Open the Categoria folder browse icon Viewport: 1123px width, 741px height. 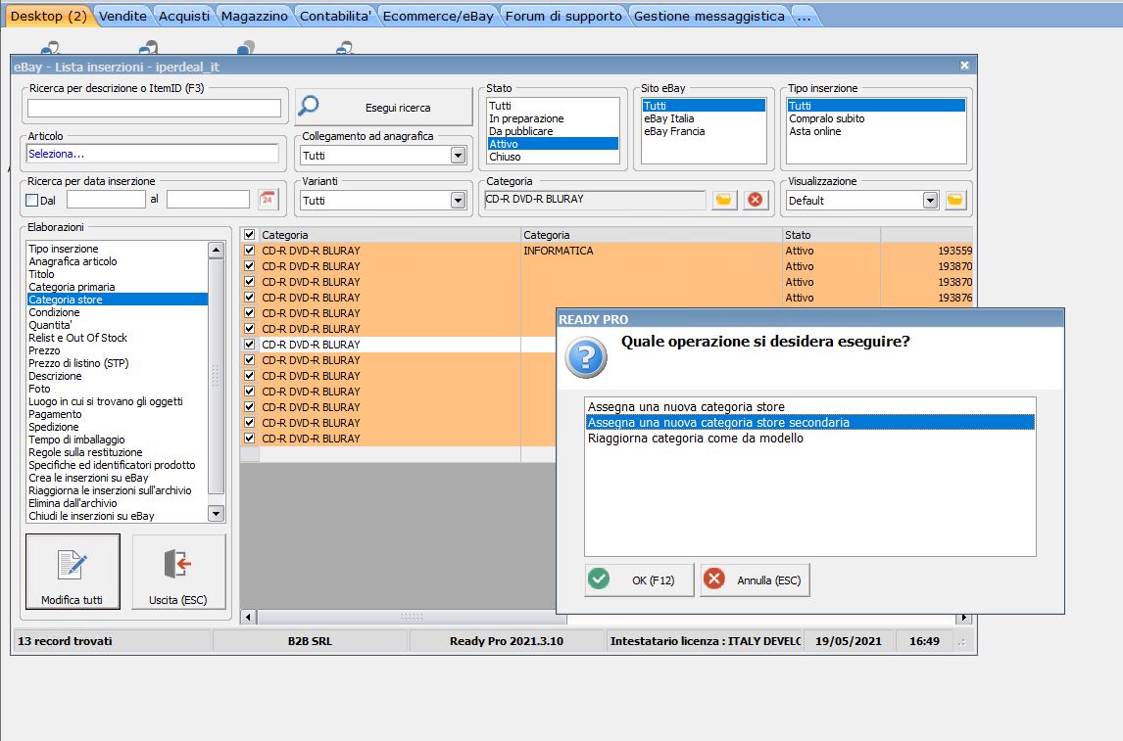pos(723,200)
